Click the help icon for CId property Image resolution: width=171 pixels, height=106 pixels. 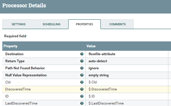(82, 82)
